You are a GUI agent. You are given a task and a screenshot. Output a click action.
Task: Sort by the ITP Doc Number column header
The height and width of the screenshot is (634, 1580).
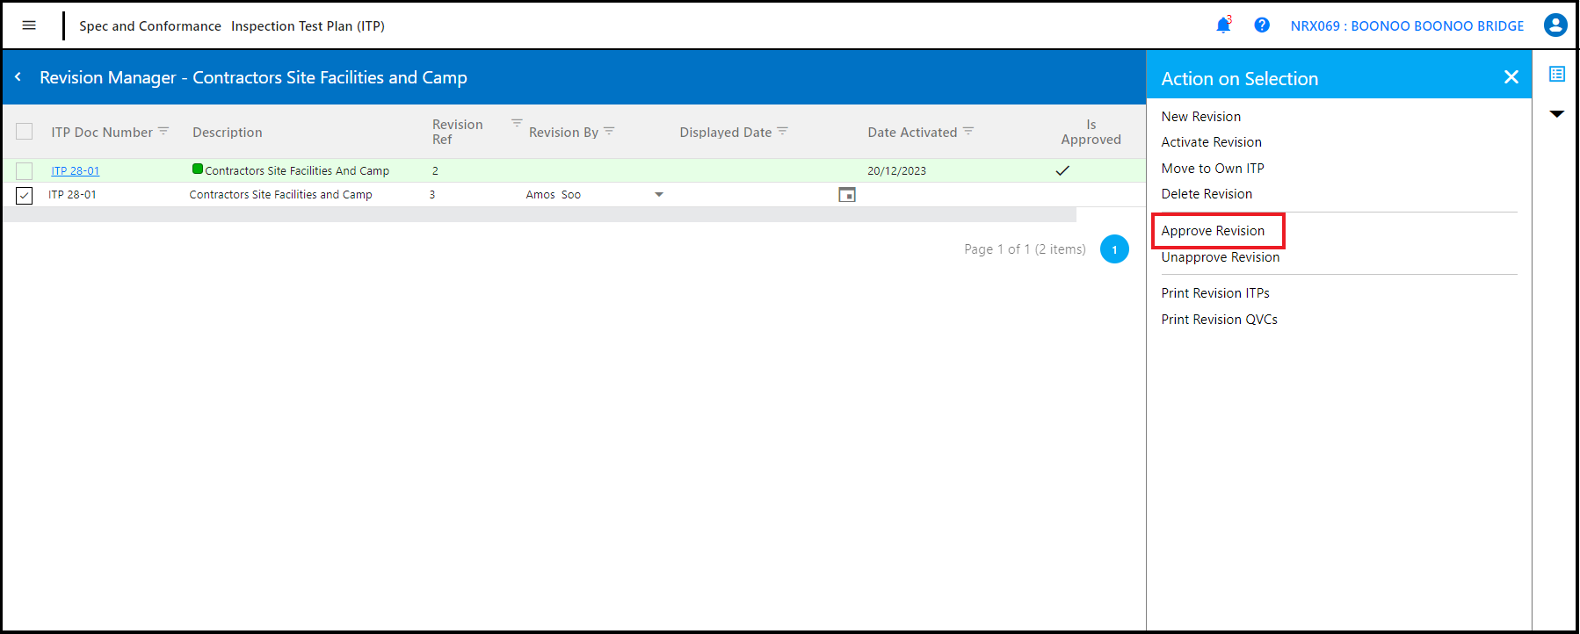pyautogui.click(x=102, y=133)
